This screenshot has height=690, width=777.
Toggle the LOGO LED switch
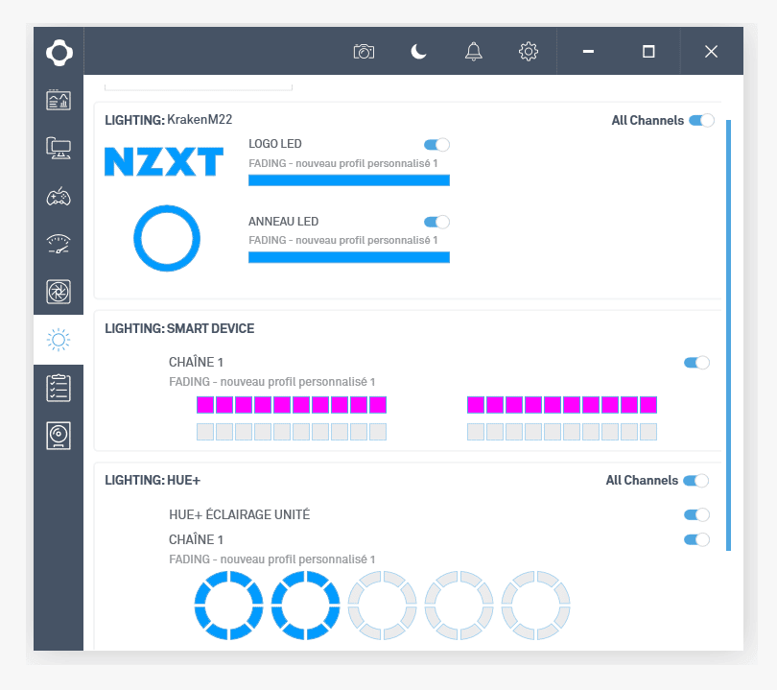click(436, 145)
